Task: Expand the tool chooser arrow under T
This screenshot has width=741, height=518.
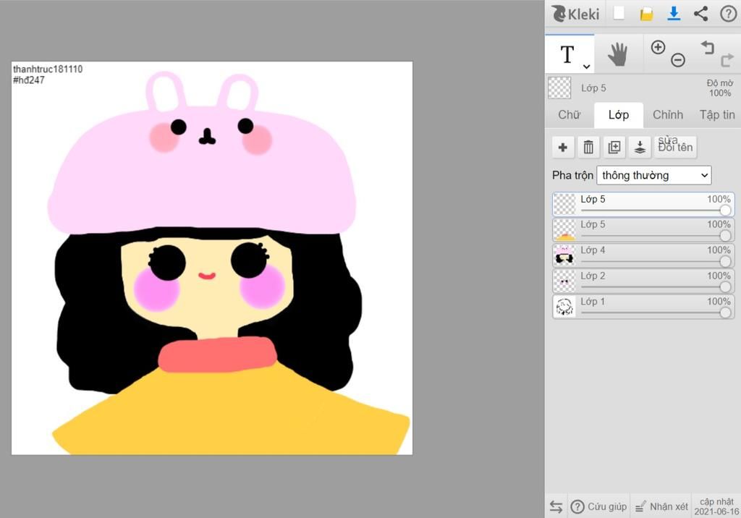Action: (586, 67)
